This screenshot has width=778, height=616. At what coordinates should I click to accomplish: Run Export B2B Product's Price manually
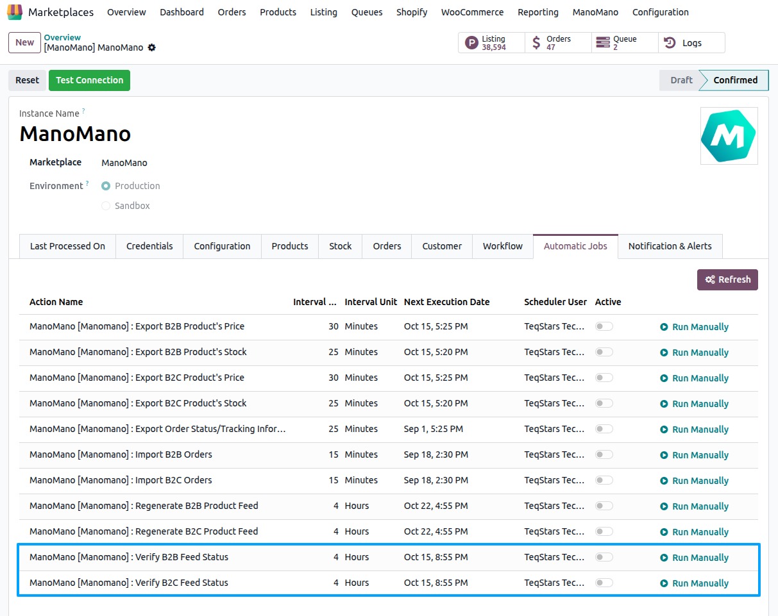pyautogui.click(x=695, y=327)
